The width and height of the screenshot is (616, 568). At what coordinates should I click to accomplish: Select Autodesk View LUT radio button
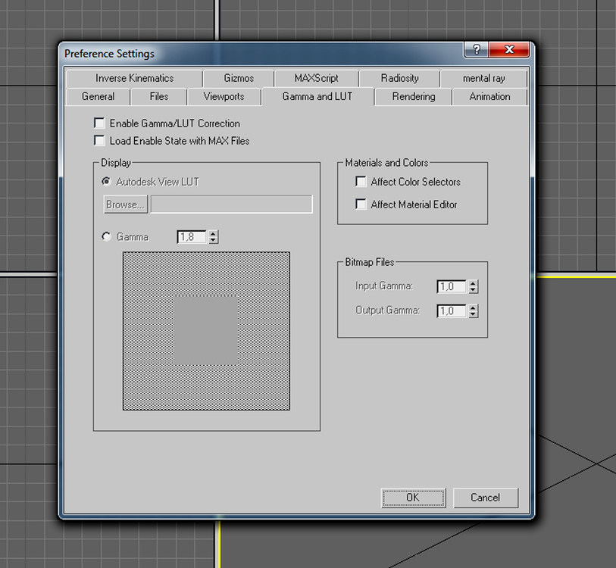coord(106,181)
